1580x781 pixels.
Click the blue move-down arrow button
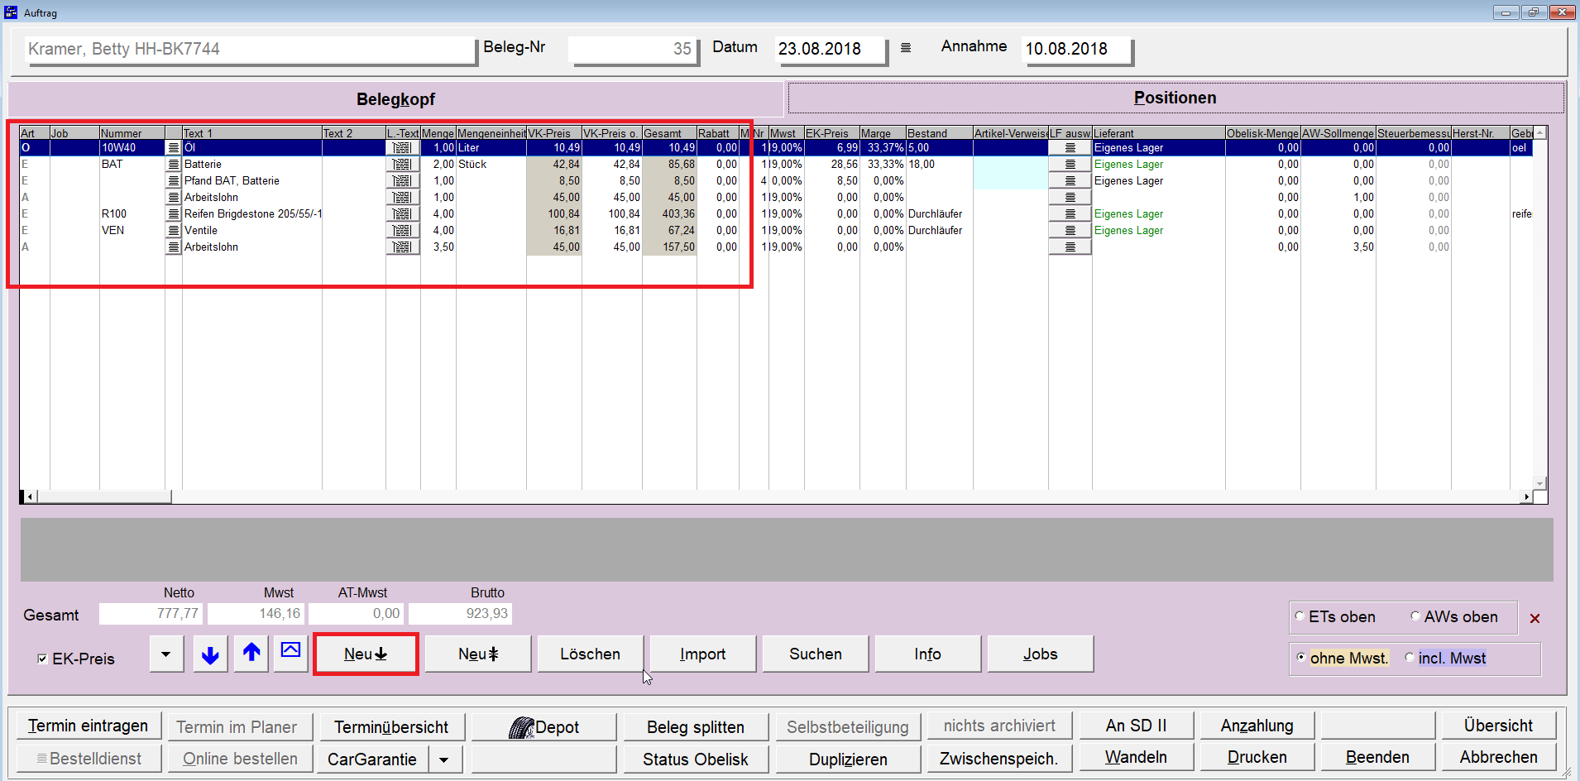pyautogui.click(x=210, y=654)
